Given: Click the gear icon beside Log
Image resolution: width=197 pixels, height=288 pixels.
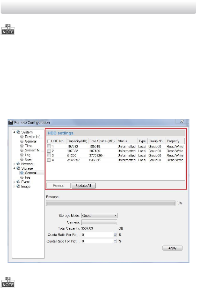Looking at the screenshot, I should pyautogui.click(x=22, y=155).
